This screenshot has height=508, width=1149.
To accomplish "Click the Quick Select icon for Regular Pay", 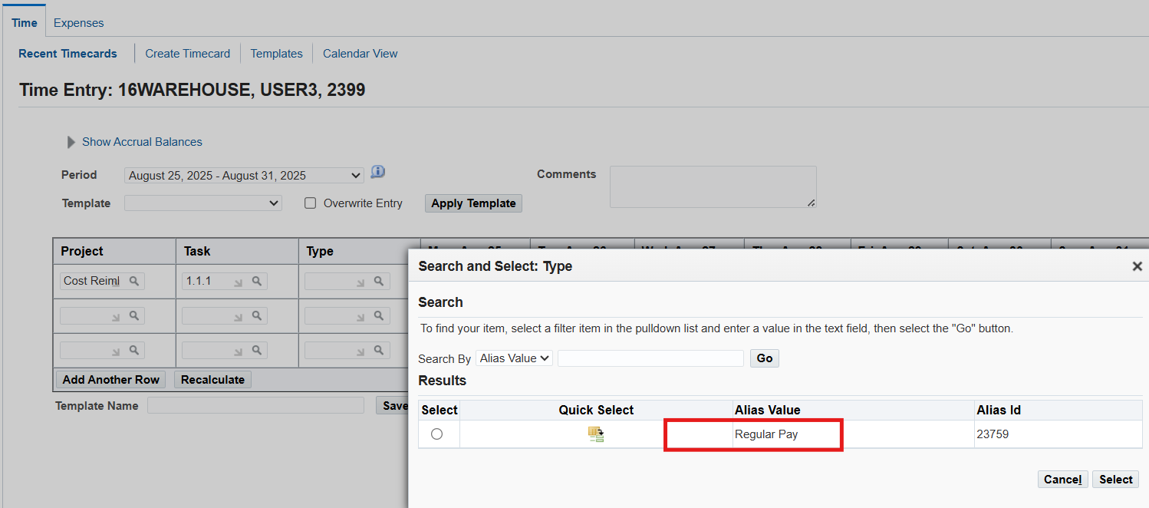I will point(596,434).
